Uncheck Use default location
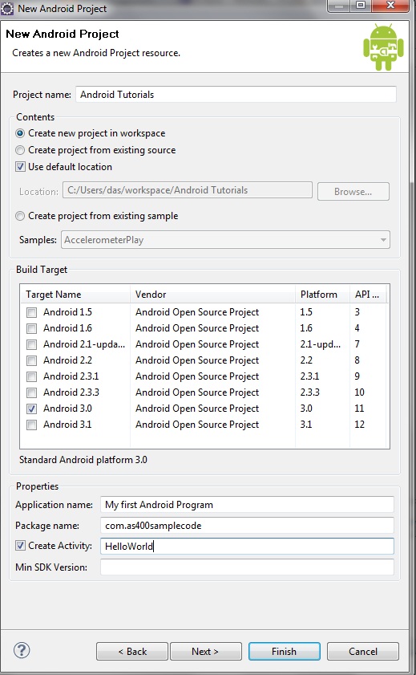416x675 pixels. [20, 167]
